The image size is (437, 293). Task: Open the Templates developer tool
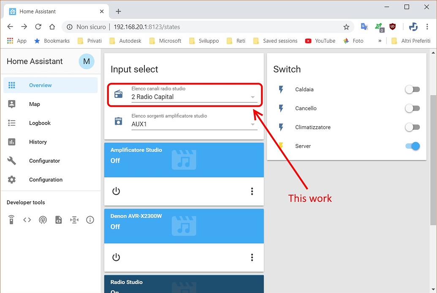(x=58, y=220)
